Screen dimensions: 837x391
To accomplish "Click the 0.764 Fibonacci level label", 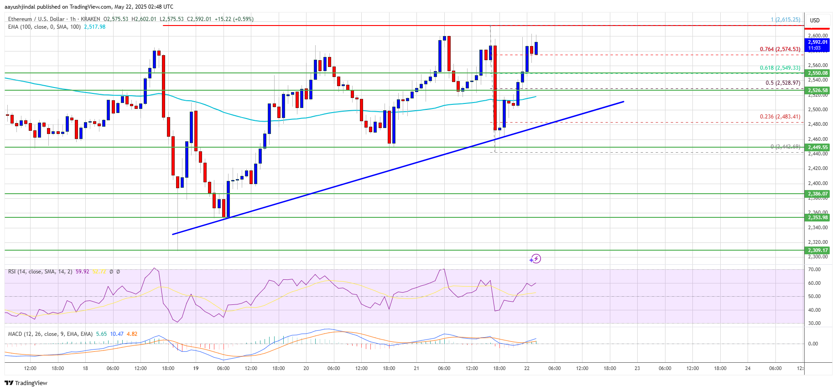I will tap(780, 49).
